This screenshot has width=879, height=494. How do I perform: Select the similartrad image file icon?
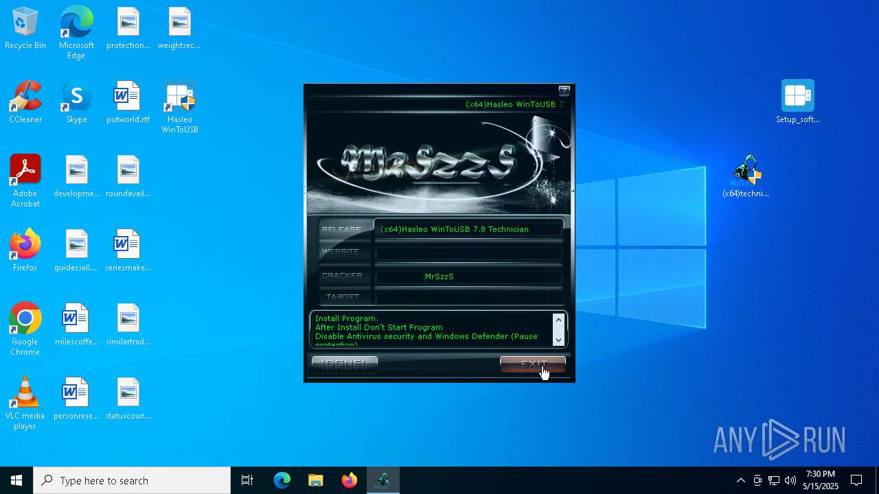pos(128,325)
